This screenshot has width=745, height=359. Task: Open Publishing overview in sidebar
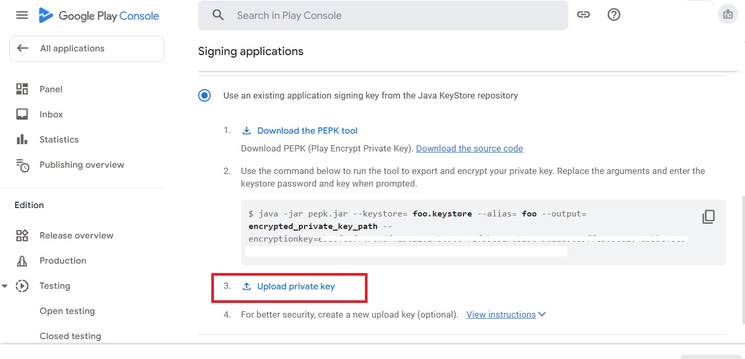coord(81,165)
